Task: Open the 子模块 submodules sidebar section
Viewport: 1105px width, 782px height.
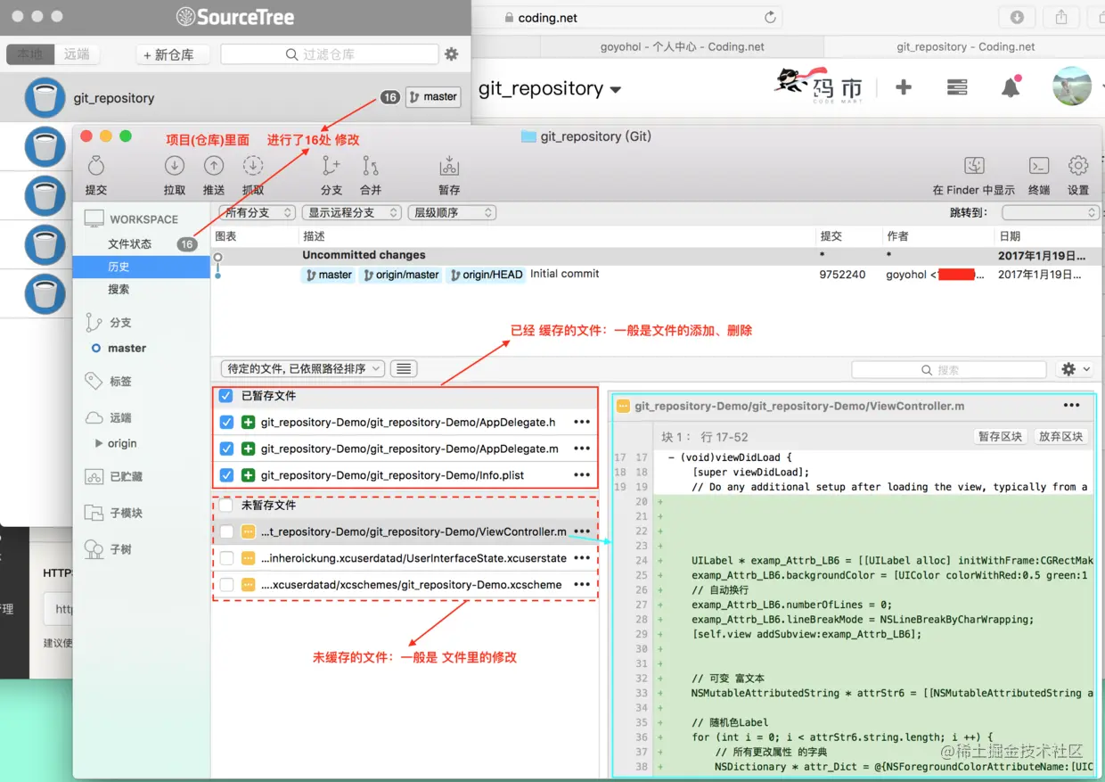Action: tap(126, 513)
